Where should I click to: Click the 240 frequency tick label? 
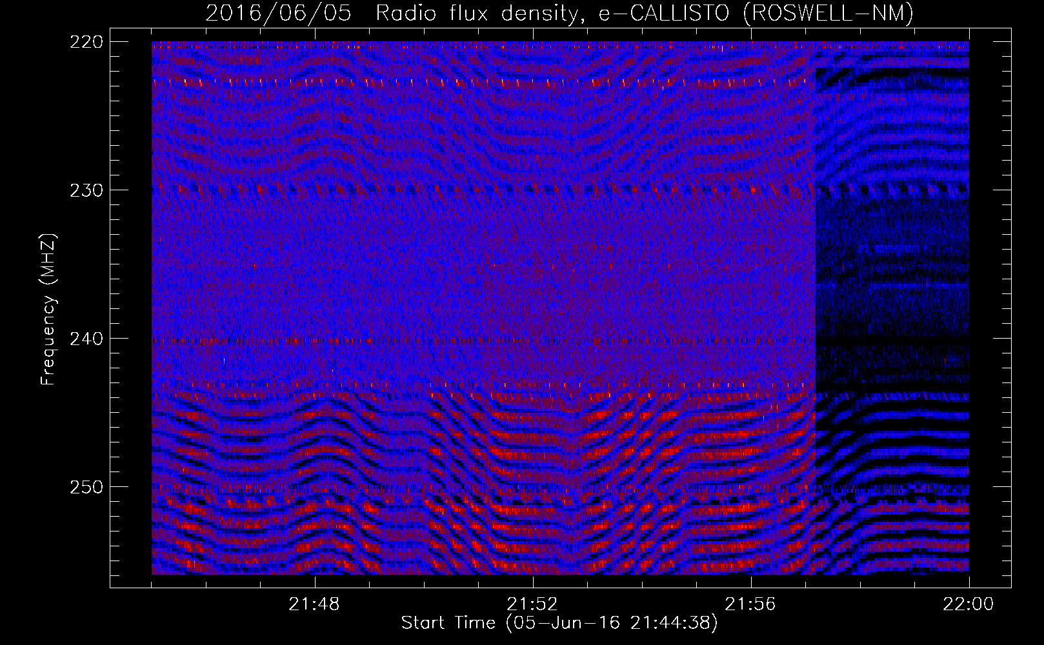pyautogui.click(x=86, y=339)
